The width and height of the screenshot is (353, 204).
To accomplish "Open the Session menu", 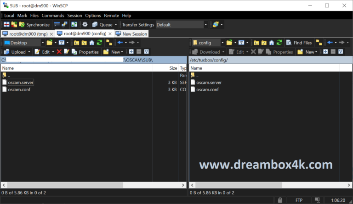I will pos(74,16).
